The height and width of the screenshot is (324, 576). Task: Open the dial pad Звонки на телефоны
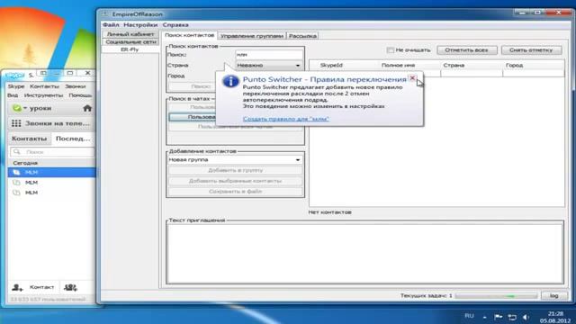click(x=51, y=123)
